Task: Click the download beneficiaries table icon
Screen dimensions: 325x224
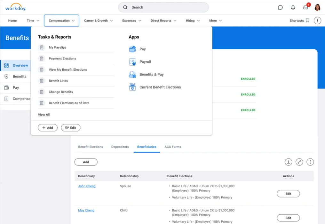Action: (288, 162)
